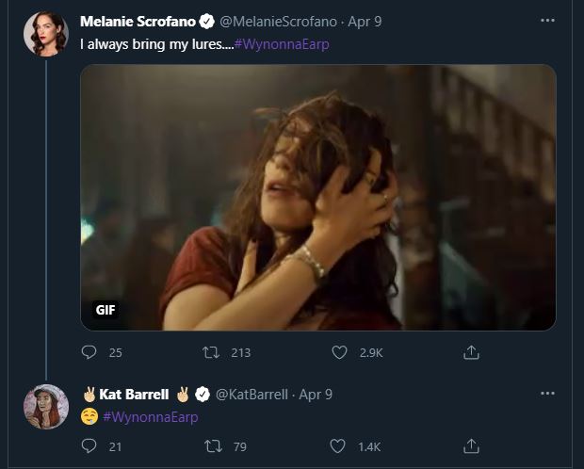Click the @KatBarrell handle
The height and width of the screenshot is (469, 584).
[252, 394]
